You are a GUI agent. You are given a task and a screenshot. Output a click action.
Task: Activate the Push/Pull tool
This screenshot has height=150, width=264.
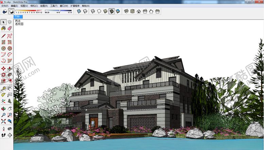point(10,68)
